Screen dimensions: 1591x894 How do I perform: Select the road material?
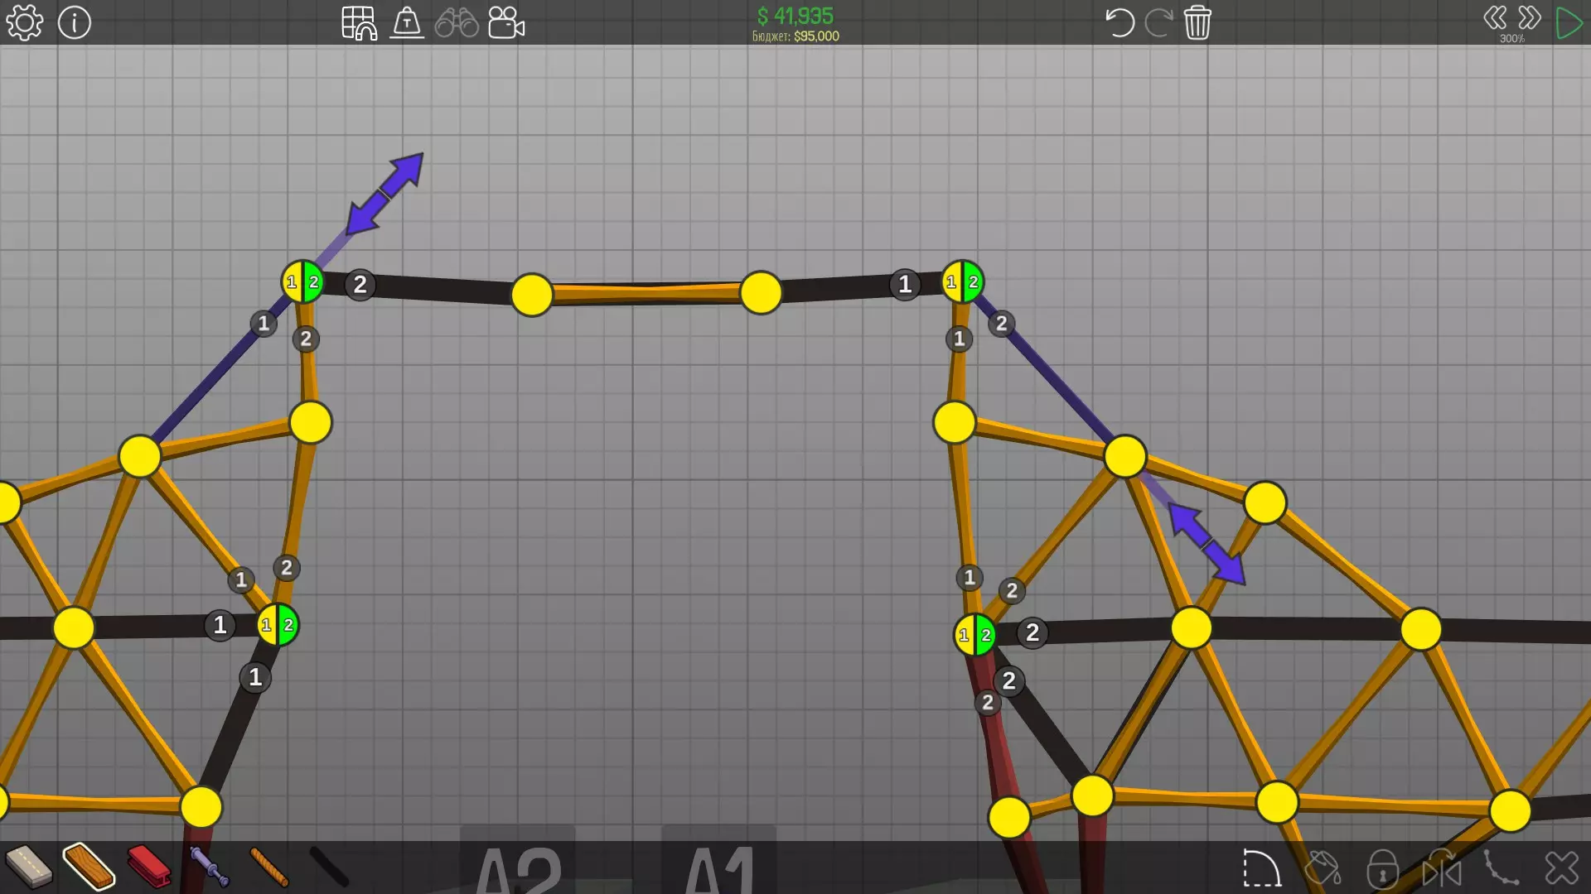pos(28,866)
